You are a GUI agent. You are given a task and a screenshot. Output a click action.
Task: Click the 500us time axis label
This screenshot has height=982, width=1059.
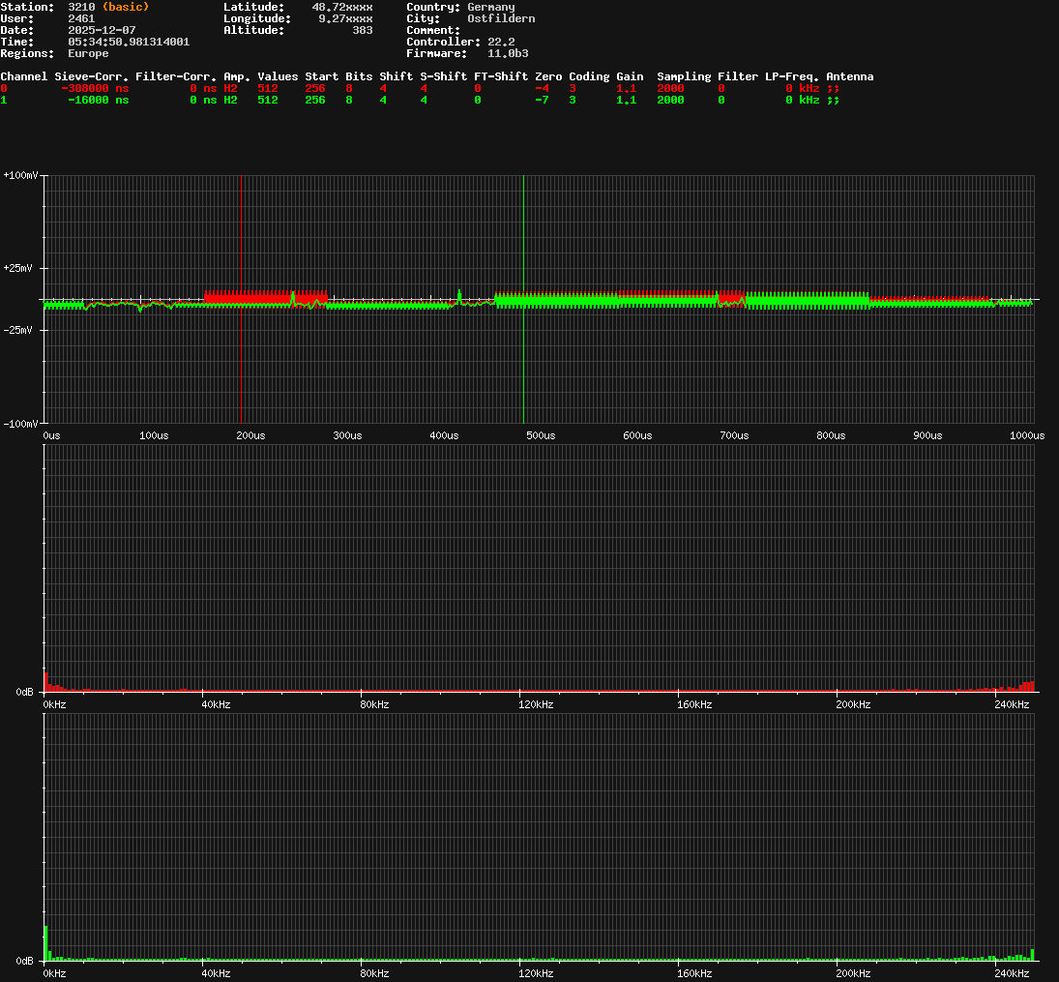click(540, 435)
